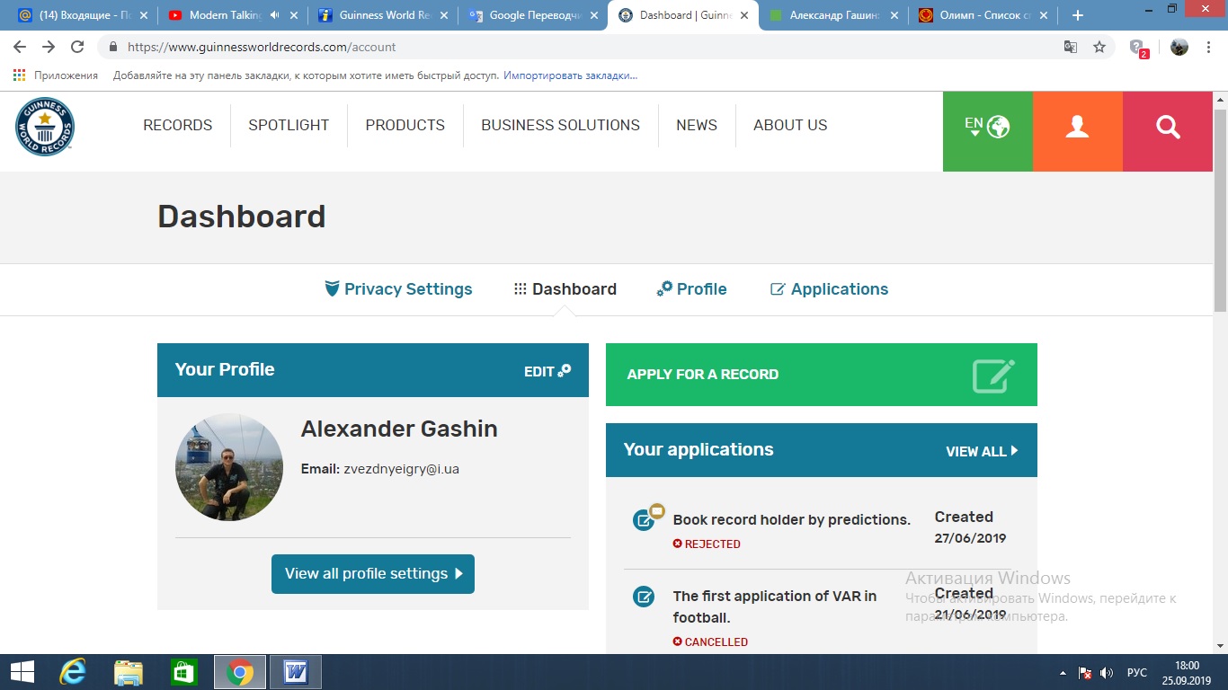Close the Modern Talking YouTube tab
The height and width of the screenshot is (690, 1228).
(x=293, y=15)
